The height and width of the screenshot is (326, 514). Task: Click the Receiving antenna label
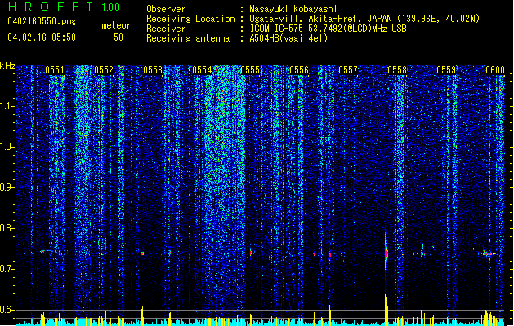pos(188,38)
